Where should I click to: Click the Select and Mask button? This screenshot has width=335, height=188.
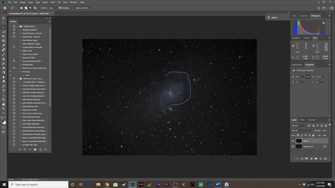coord(82,8)
